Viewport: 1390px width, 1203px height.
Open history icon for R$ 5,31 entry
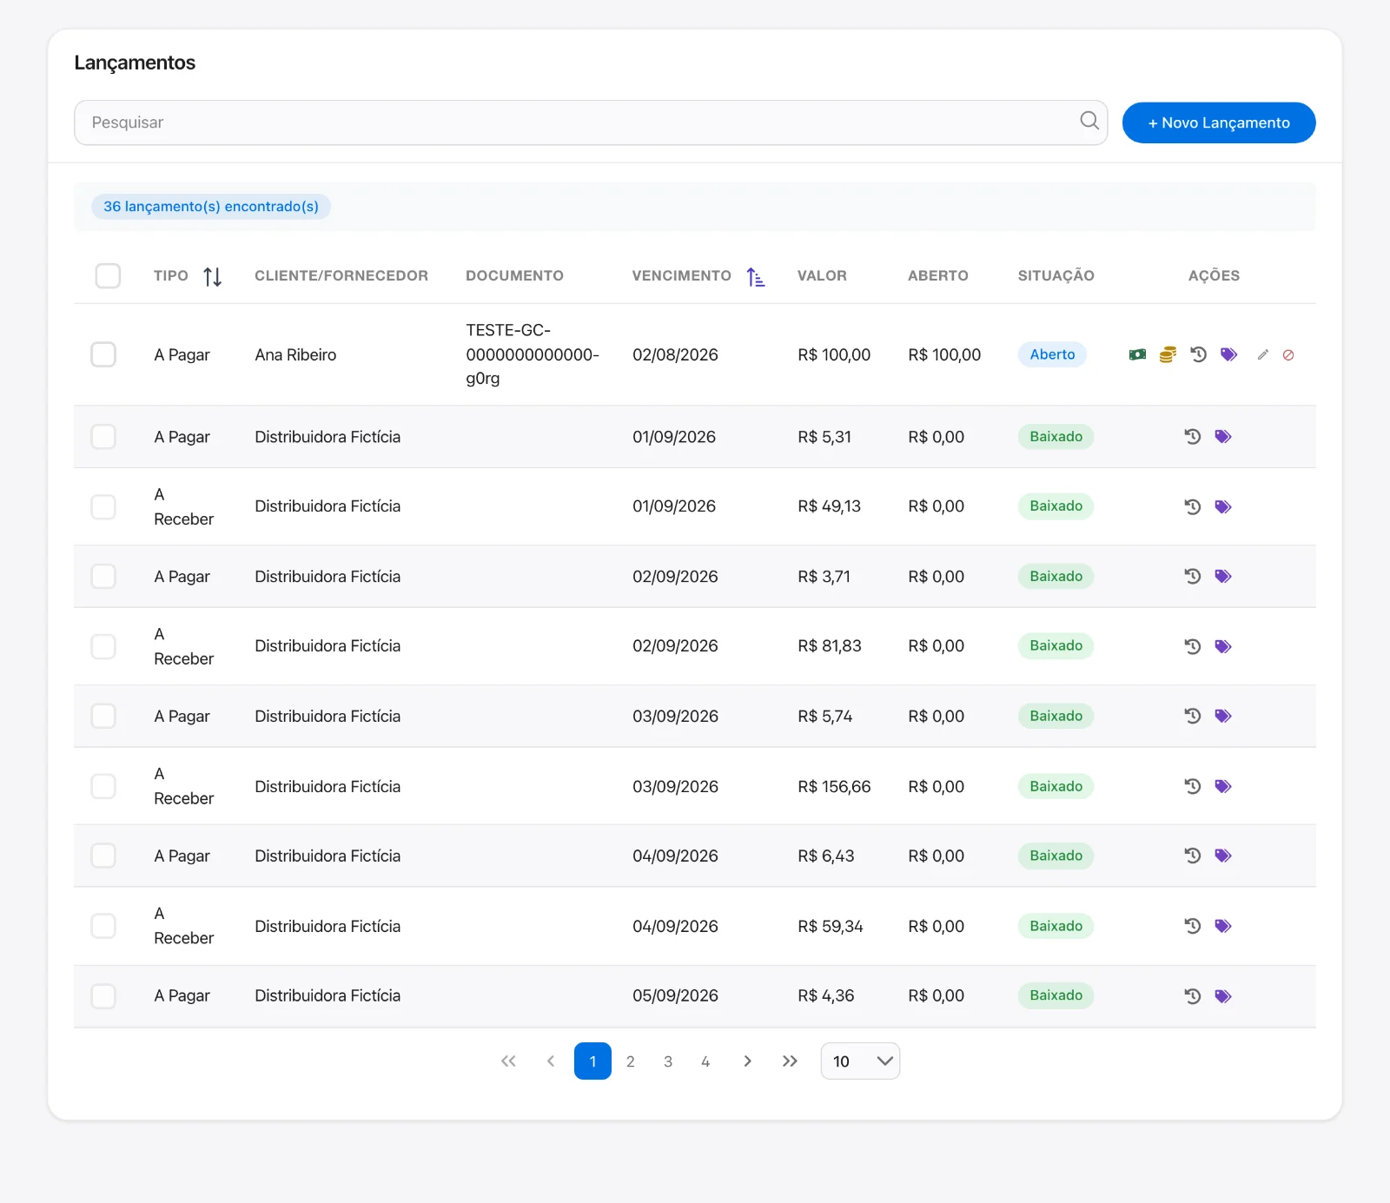pos(1193,436)
